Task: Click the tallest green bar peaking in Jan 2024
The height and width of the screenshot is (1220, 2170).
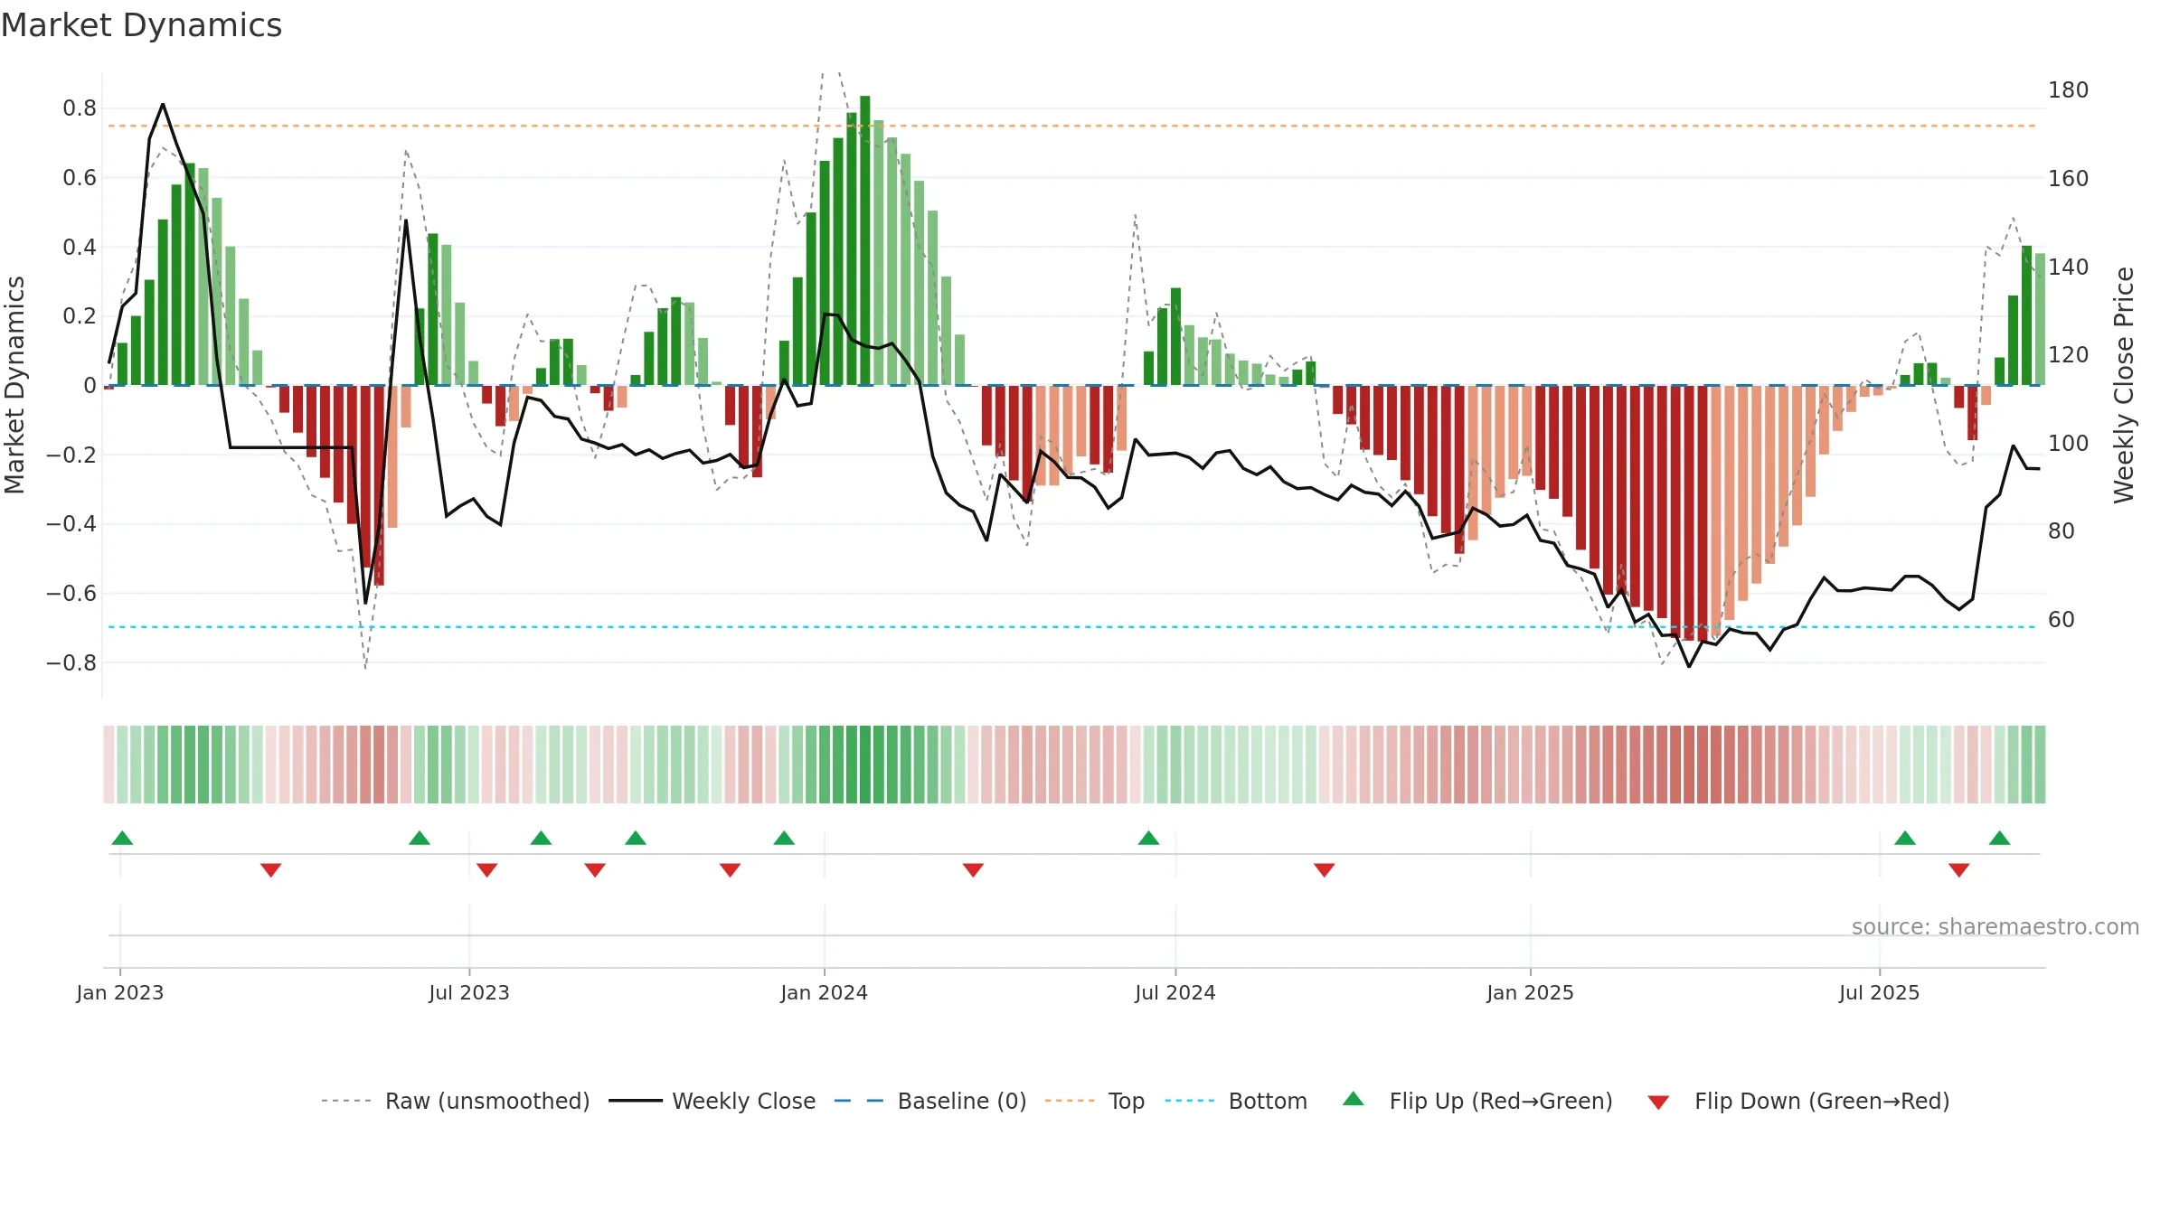Action: point(865,240)
